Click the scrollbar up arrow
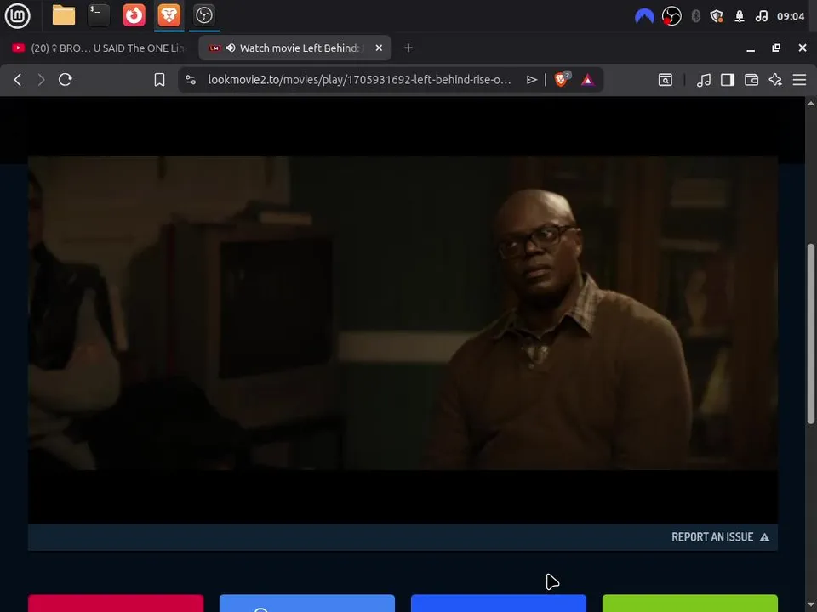The width and height of the screenshot is (817, 612). 811,103
